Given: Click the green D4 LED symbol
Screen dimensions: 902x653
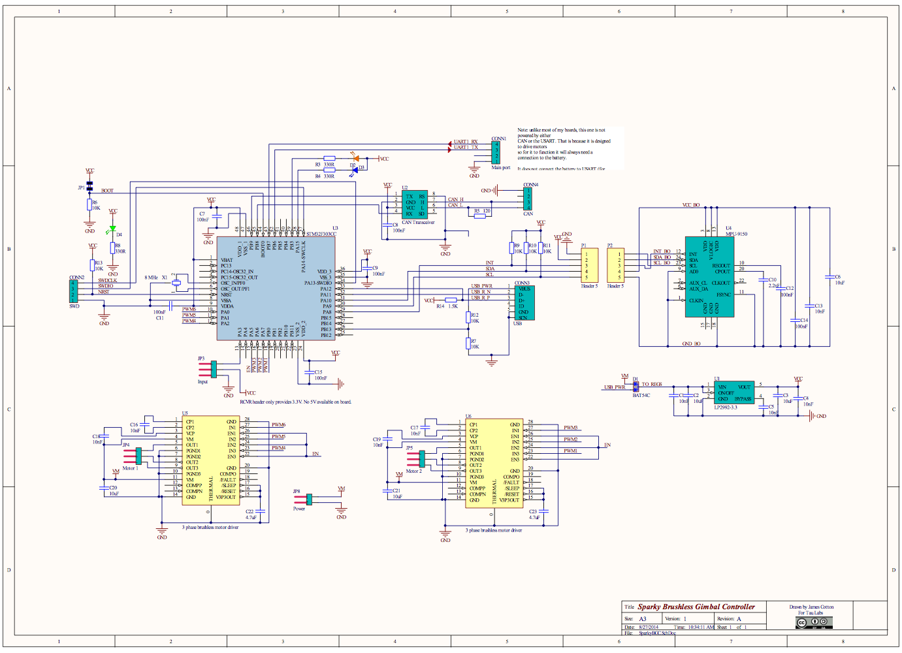Looking at the screenshot, I should 113,229.
